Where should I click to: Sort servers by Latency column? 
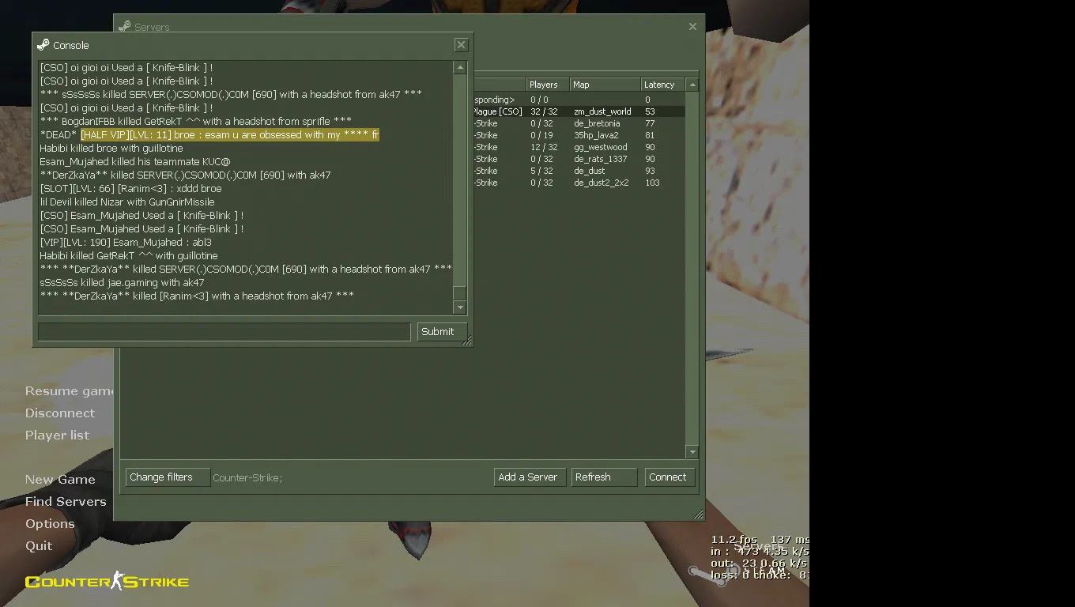point(663,85)
